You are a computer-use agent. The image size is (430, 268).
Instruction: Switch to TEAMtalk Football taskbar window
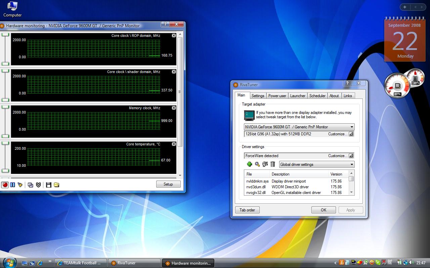click(81, 263)
